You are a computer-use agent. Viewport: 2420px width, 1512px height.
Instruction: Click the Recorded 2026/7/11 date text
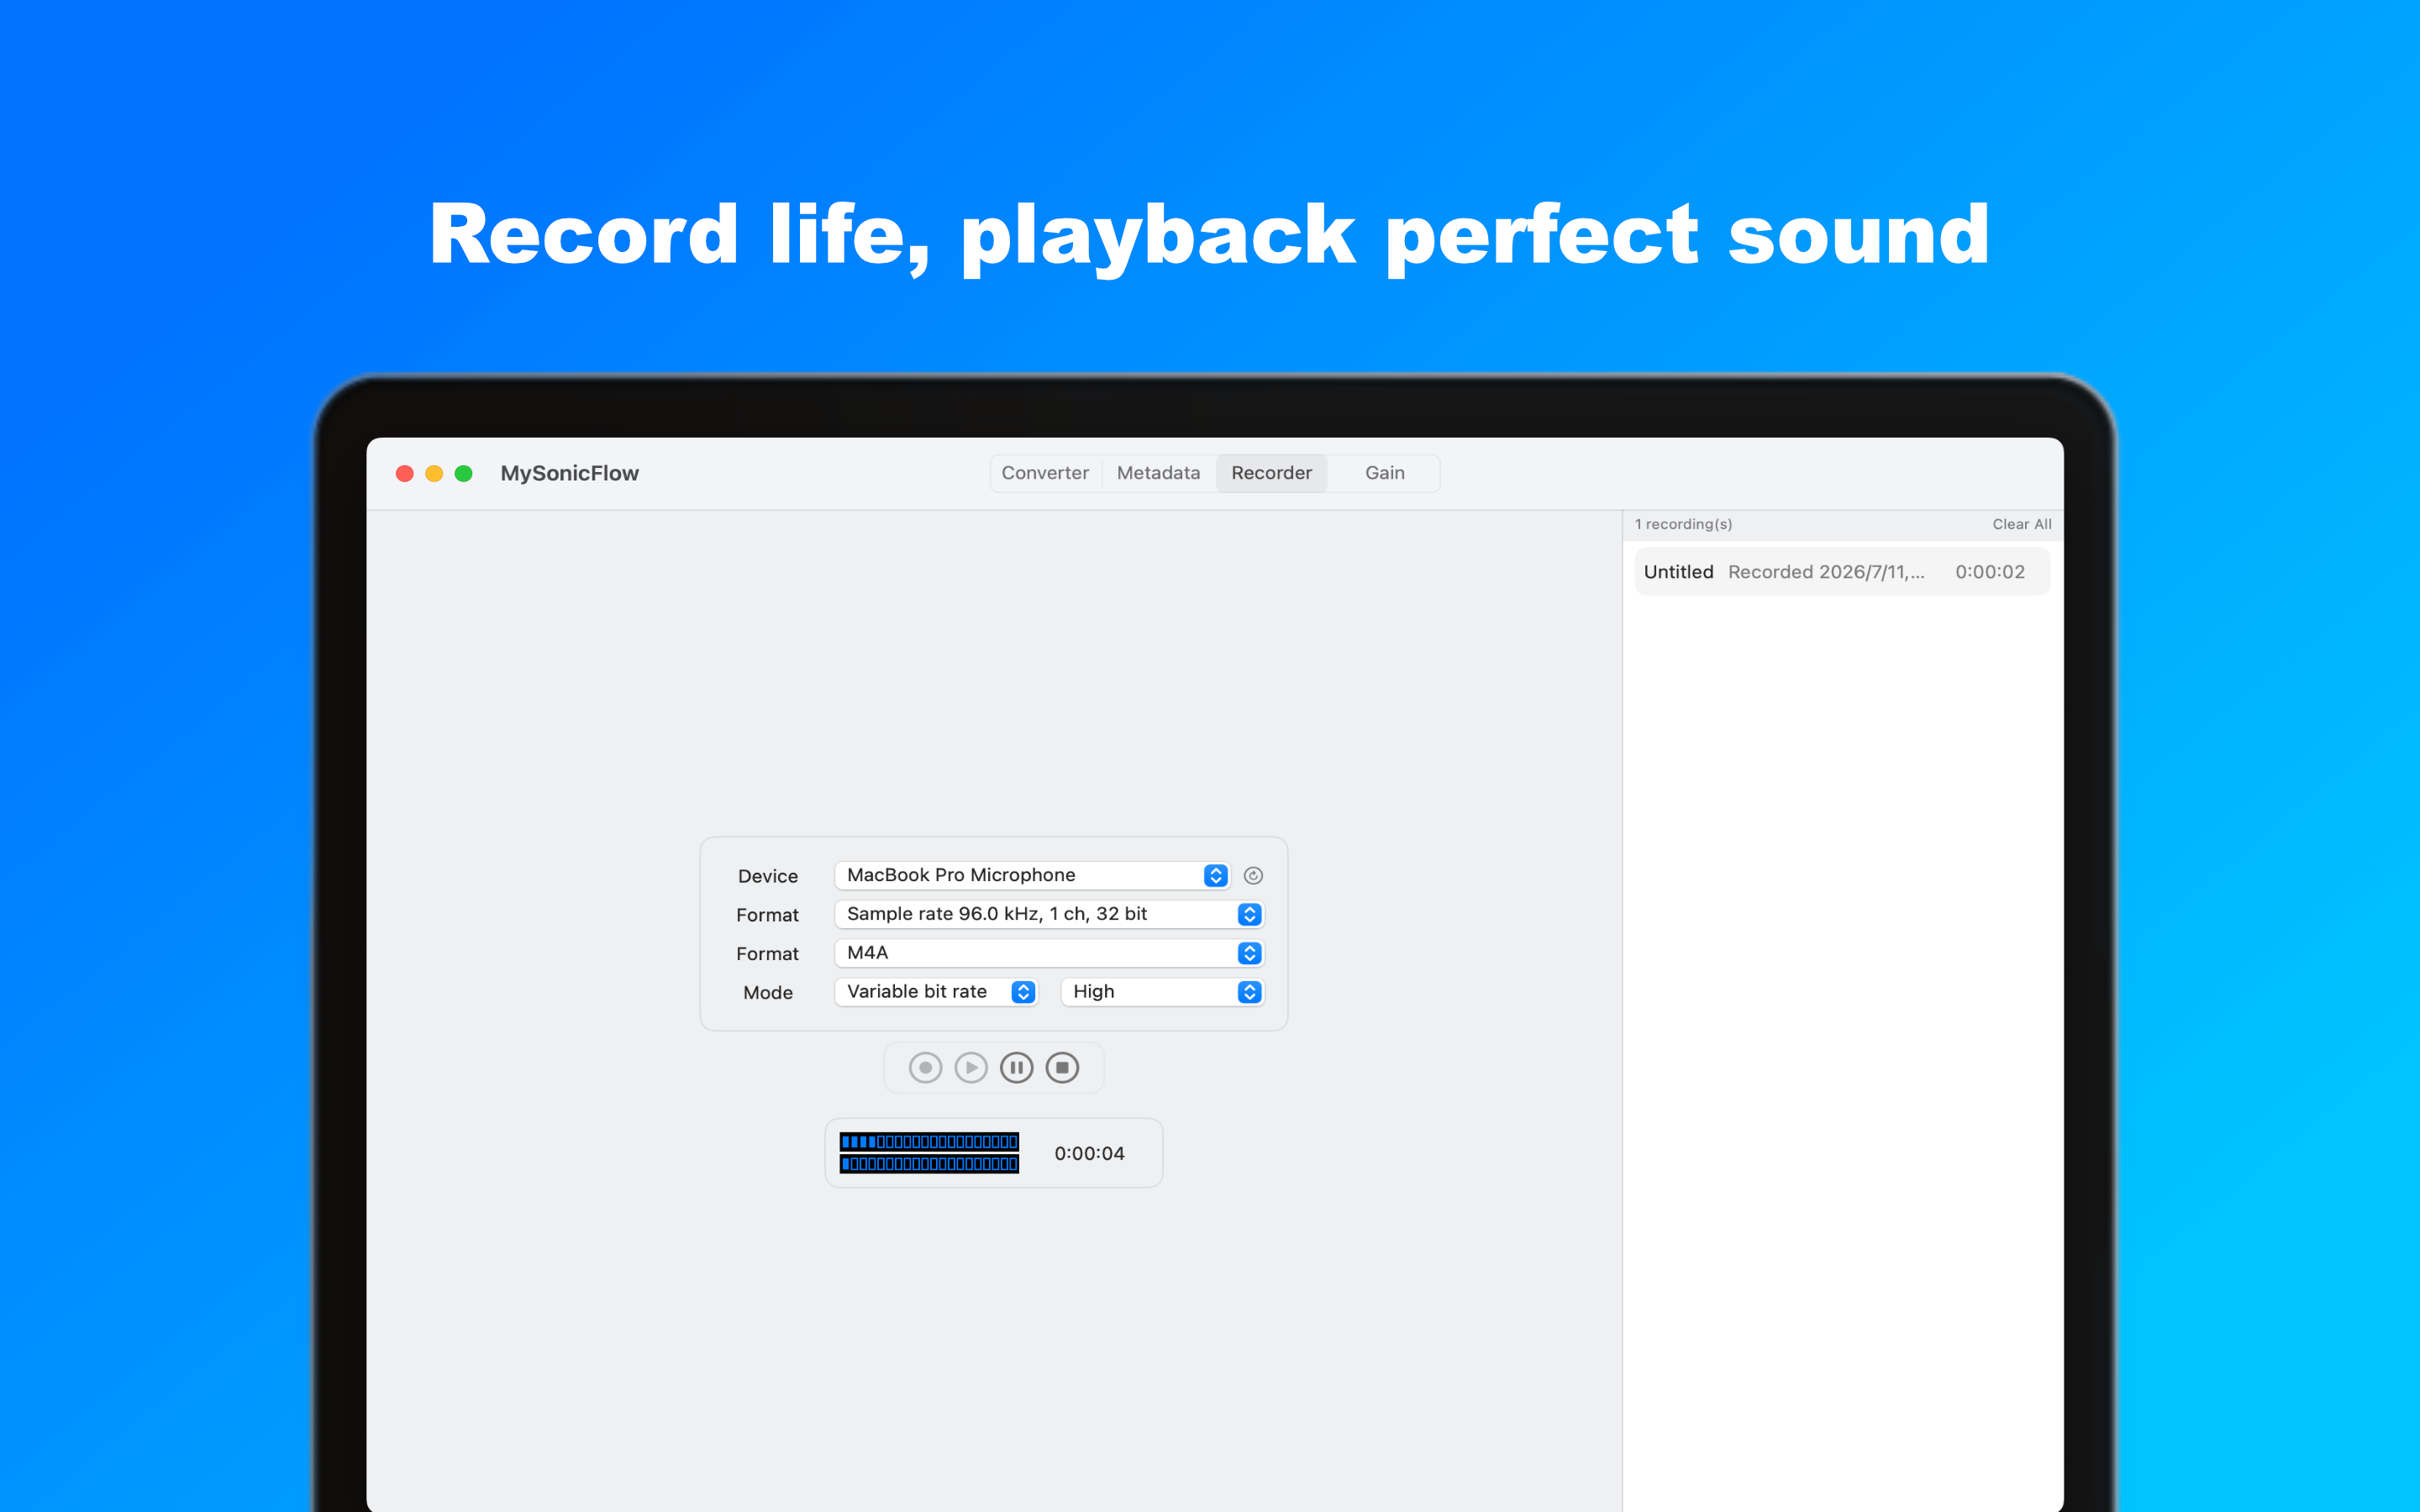tap(1826, 572)
